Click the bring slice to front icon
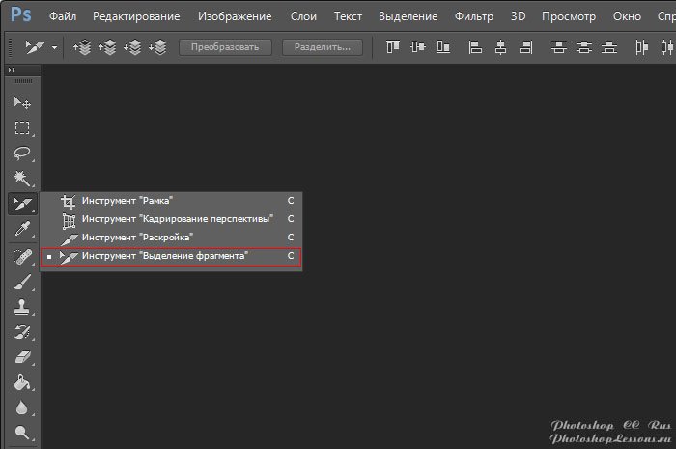 click(83, 46)
